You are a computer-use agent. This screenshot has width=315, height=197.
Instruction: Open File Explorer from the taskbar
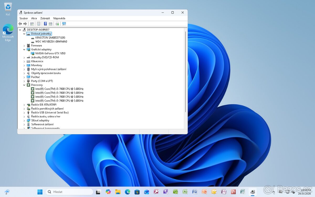tap(118, 192)
